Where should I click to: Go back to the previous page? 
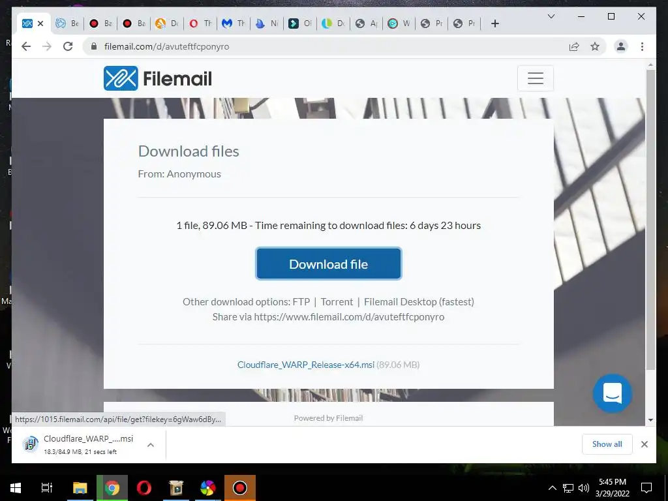coord(26,46)
